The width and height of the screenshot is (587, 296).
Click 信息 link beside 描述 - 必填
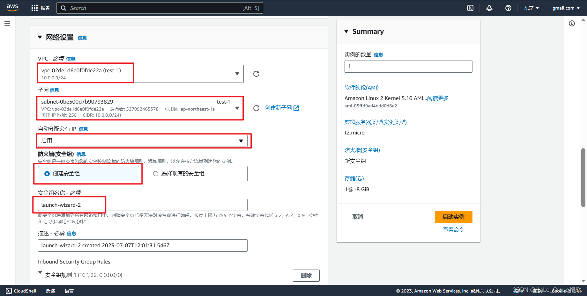click(x=71, y=234)
